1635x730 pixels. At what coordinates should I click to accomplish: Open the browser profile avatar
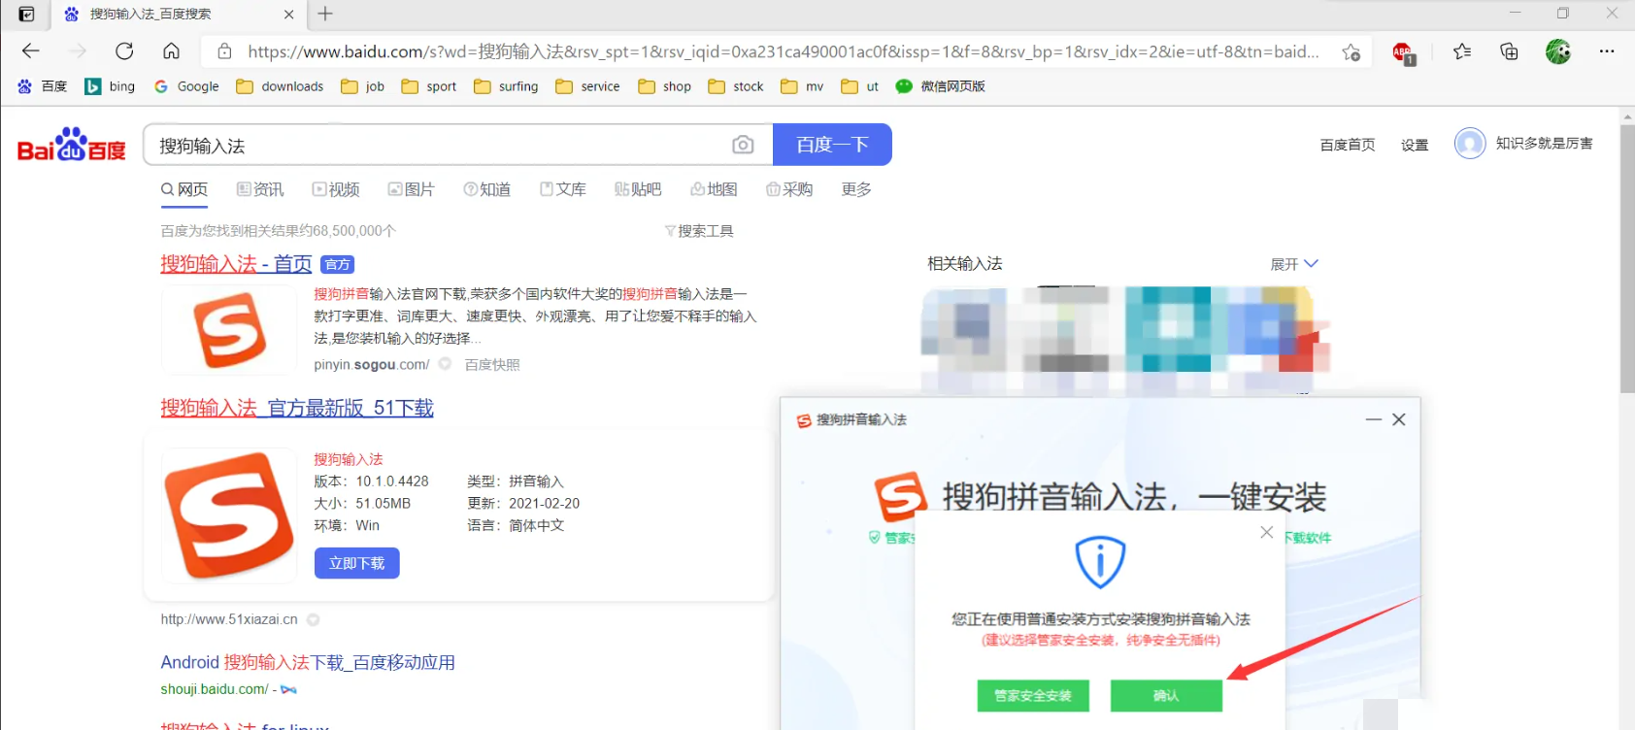(x=1558, y=51)
